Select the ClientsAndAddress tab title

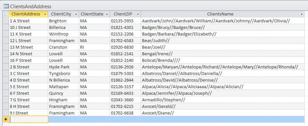(31, 7)
